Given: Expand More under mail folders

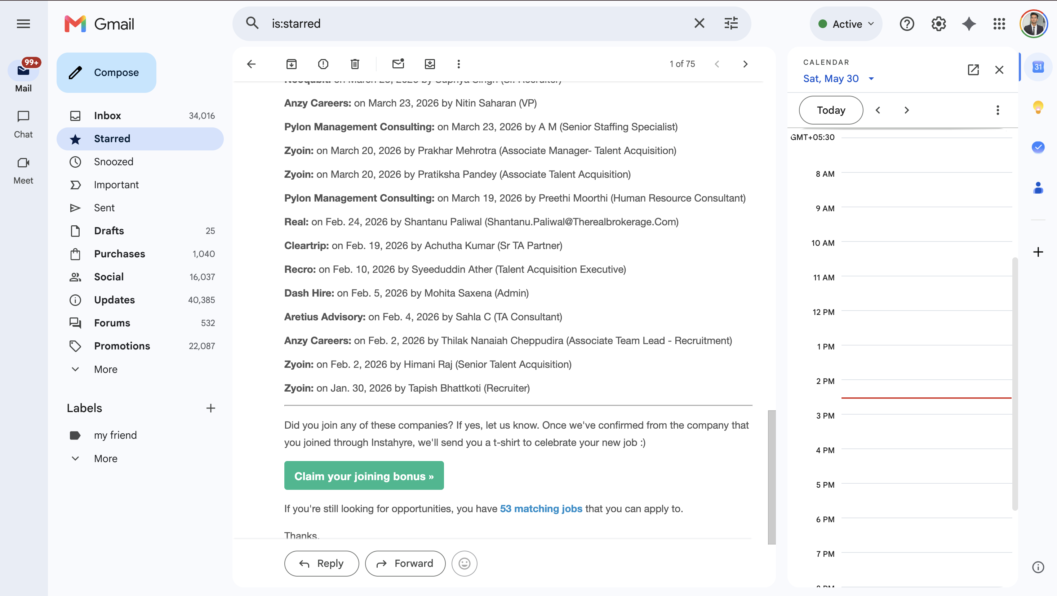Looking at the screenshot, I should (106, 369).
